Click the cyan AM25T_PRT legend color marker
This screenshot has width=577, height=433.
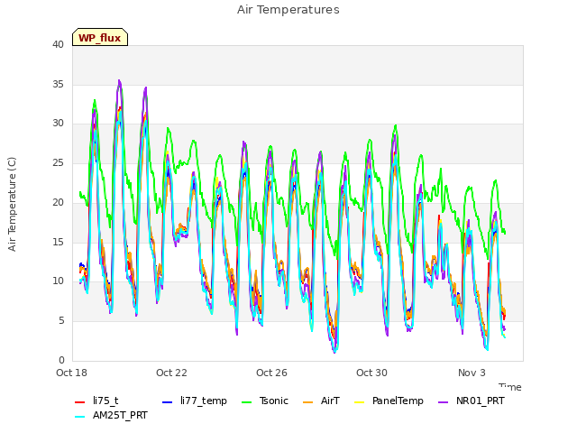coord(80,417)
